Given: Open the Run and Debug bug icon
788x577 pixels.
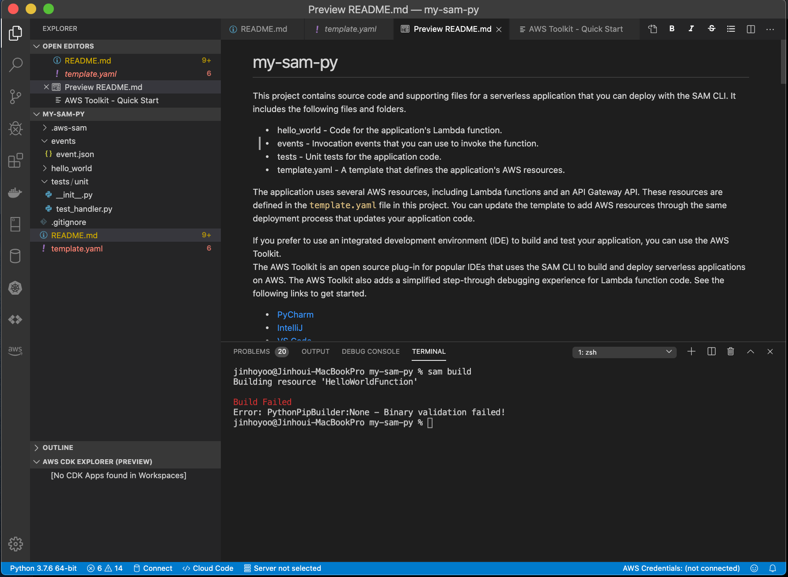Looking at the screenshot, I should (x=15, y=128).
